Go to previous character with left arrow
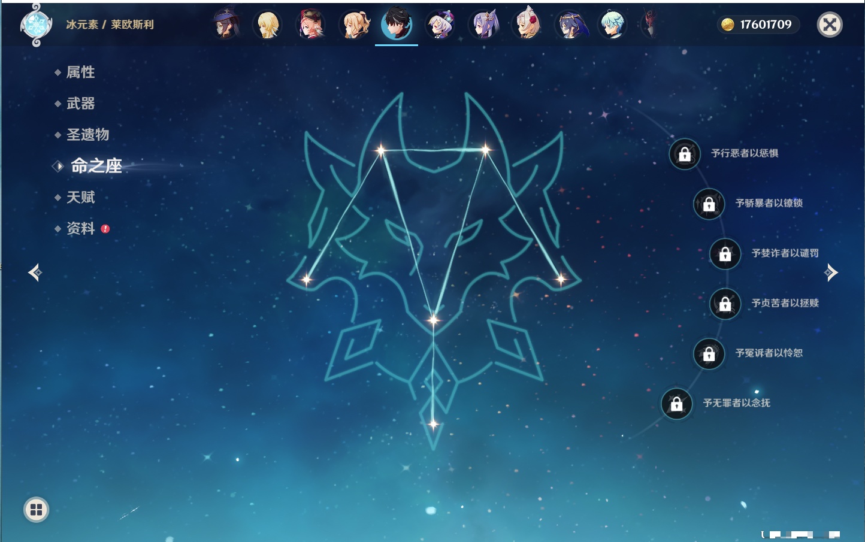This screenshot has width=865, height=542. point(35,273)
